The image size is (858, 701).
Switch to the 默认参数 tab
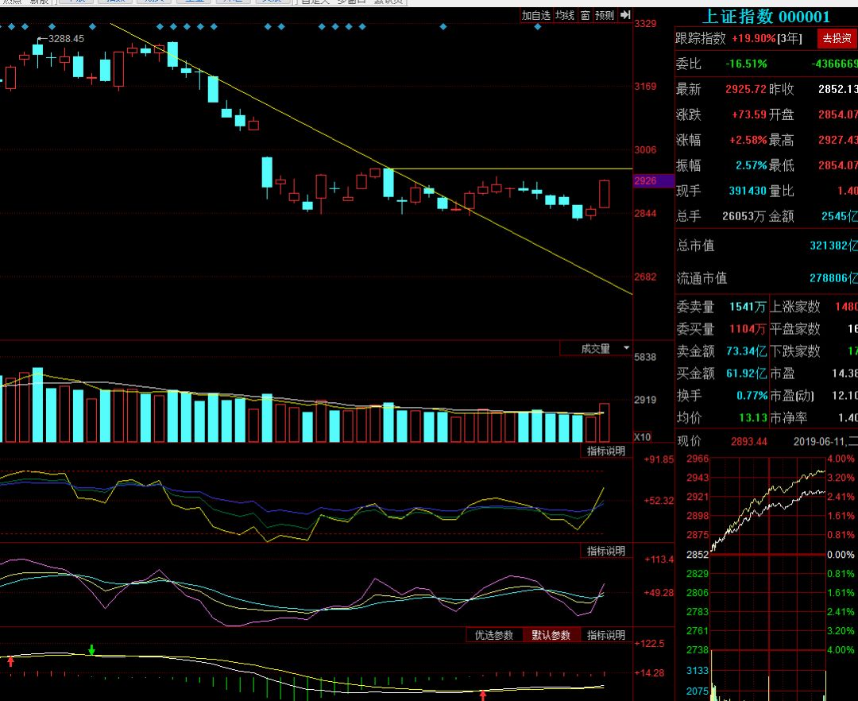point(551,635)
